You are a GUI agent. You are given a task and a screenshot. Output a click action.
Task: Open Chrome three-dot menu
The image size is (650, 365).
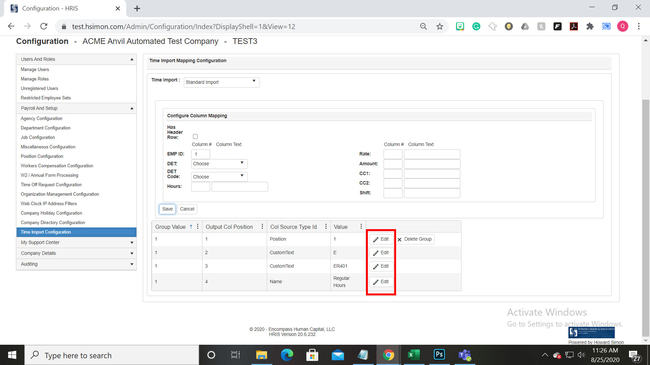[x=639, y=26]
